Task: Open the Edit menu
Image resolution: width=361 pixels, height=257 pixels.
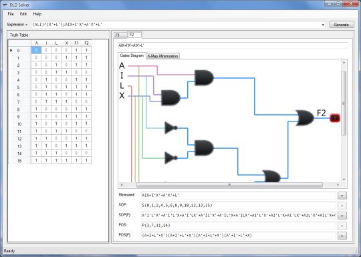Action: click(23, 14)
